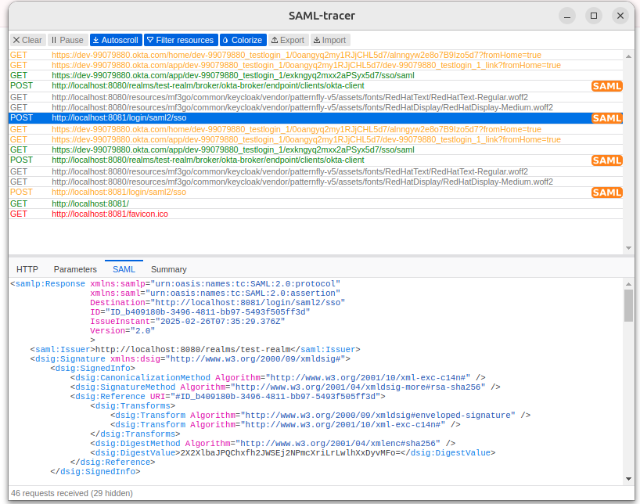This screenshot has height=504, width=640.
Task: Toggle Filter resources
Action: pyautogui.click(x=180, y=40)
